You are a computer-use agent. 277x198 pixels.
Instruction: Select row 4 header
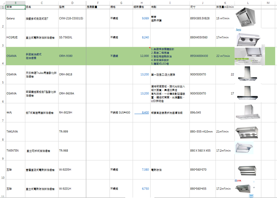3,56
